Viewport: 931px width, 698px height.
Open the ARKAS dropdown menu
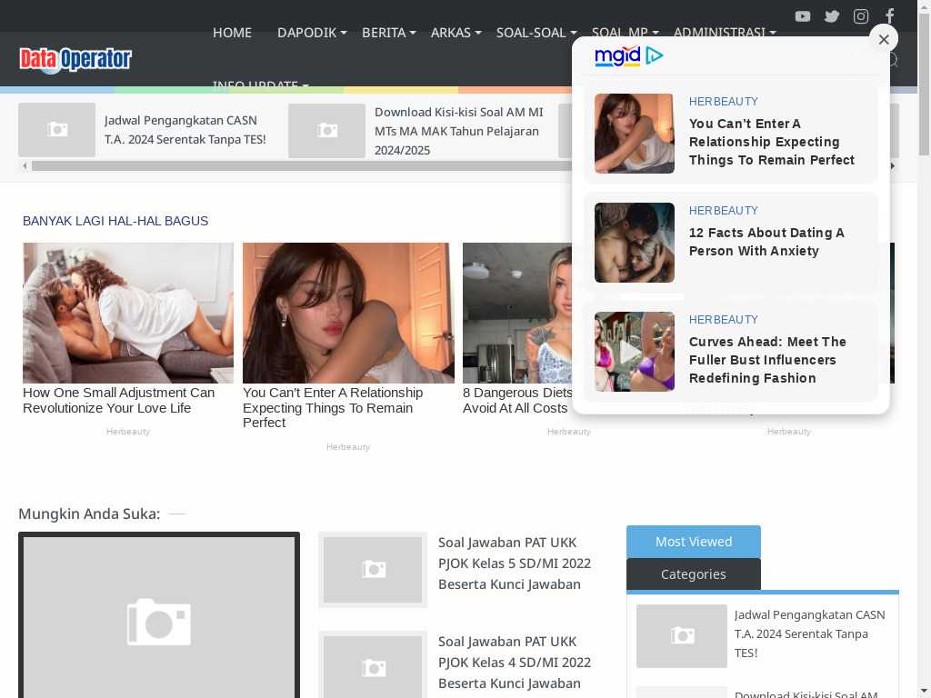tap(456, 33)
